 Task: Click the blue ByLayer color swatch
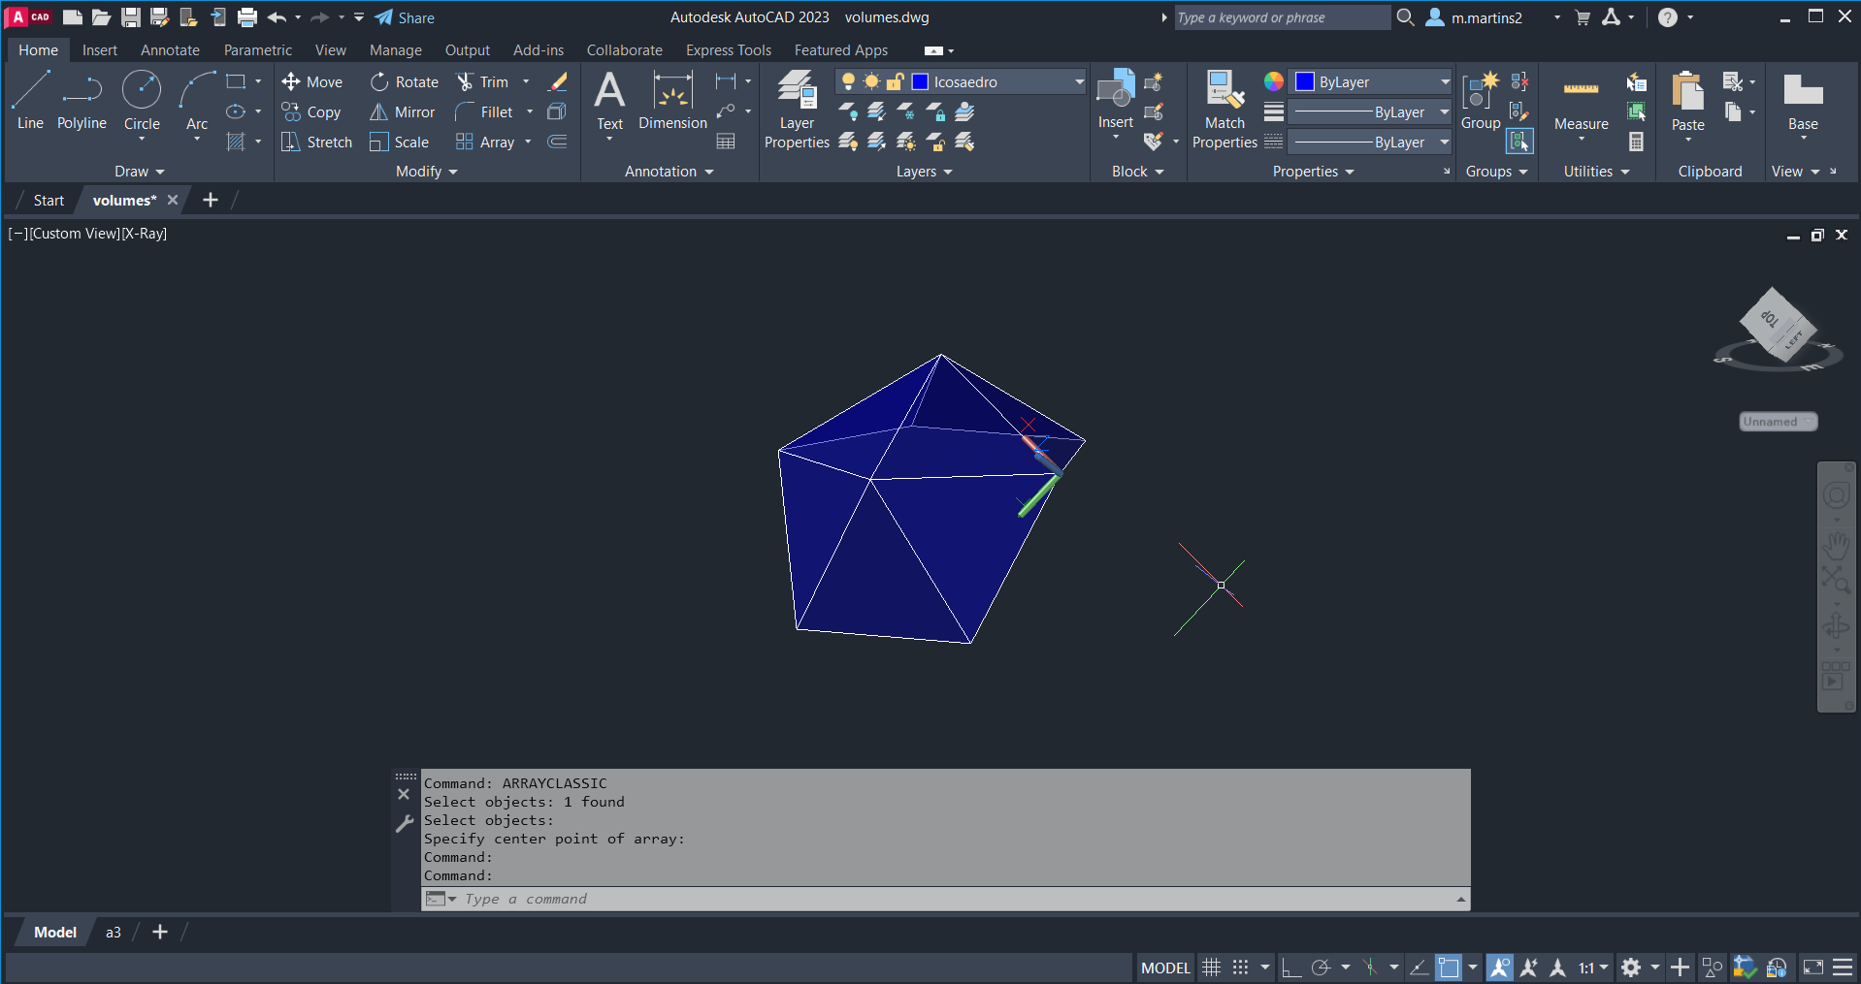pyautogui.click(x=1305, y=82)
